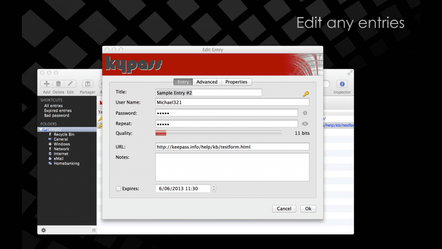Click the expiry date field 6/06/2013
This screenshot has height=249, width=442.
(183, 189)
